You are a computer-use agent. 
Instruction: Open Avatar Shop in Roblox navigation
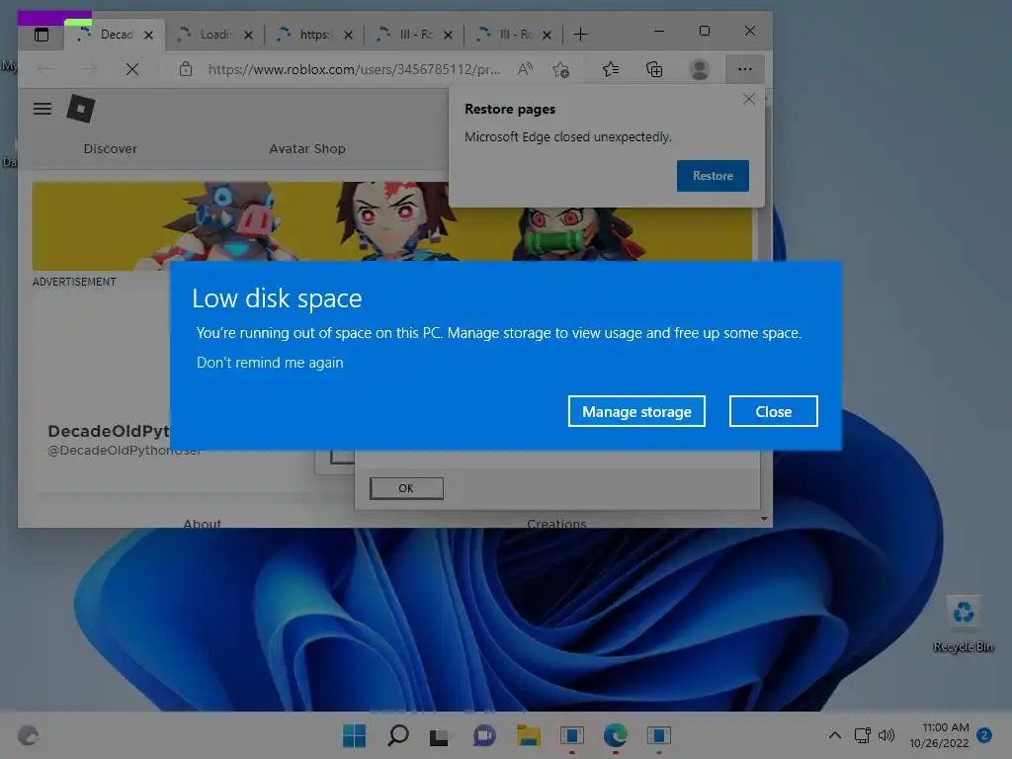307,148
